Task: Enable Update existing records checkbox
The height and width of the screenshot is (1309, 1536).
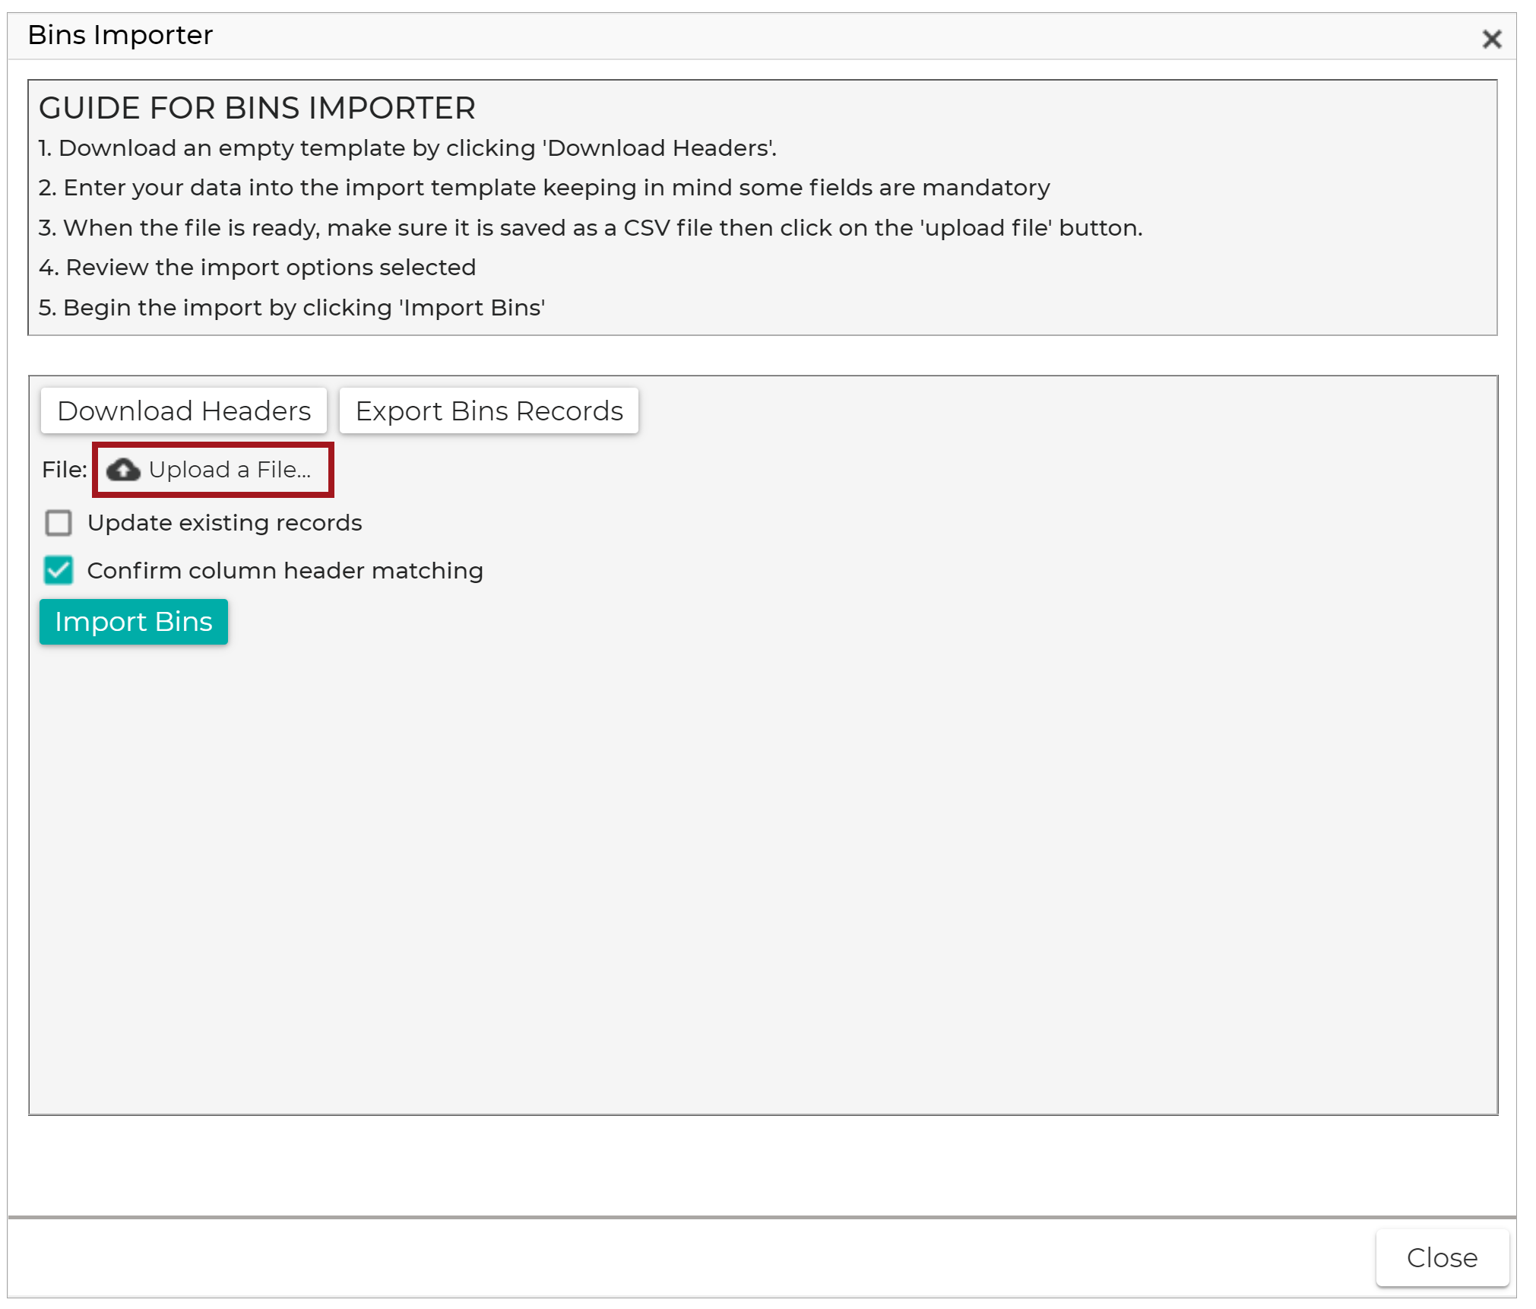Action: tap(59, 523)
